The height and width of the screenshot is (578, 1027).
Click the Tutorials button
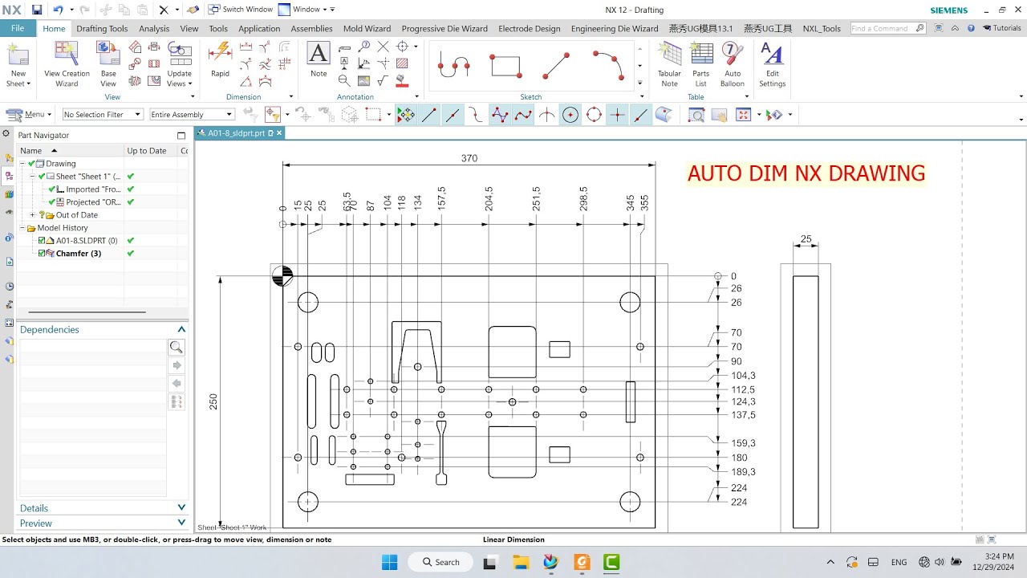pyautogui.click(x=1001, y=28)
